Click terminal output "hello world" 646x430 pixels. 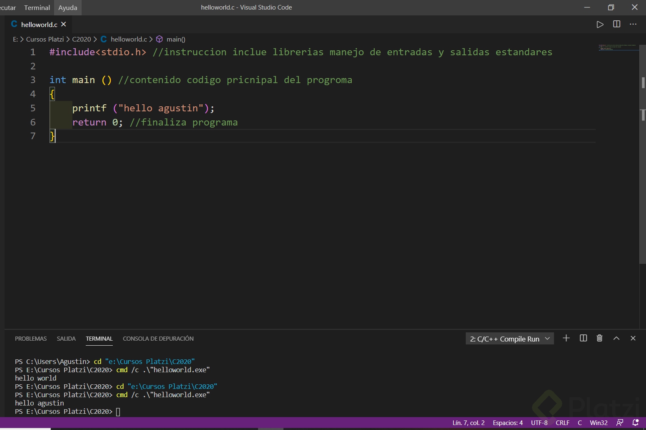pyautogui.click(x=36, y=378)
